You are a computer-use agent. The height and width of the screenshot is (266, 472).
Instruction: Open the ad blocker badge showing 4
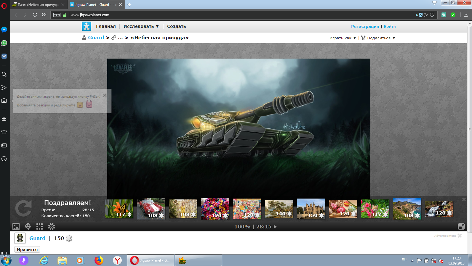(x=419, y=15)
